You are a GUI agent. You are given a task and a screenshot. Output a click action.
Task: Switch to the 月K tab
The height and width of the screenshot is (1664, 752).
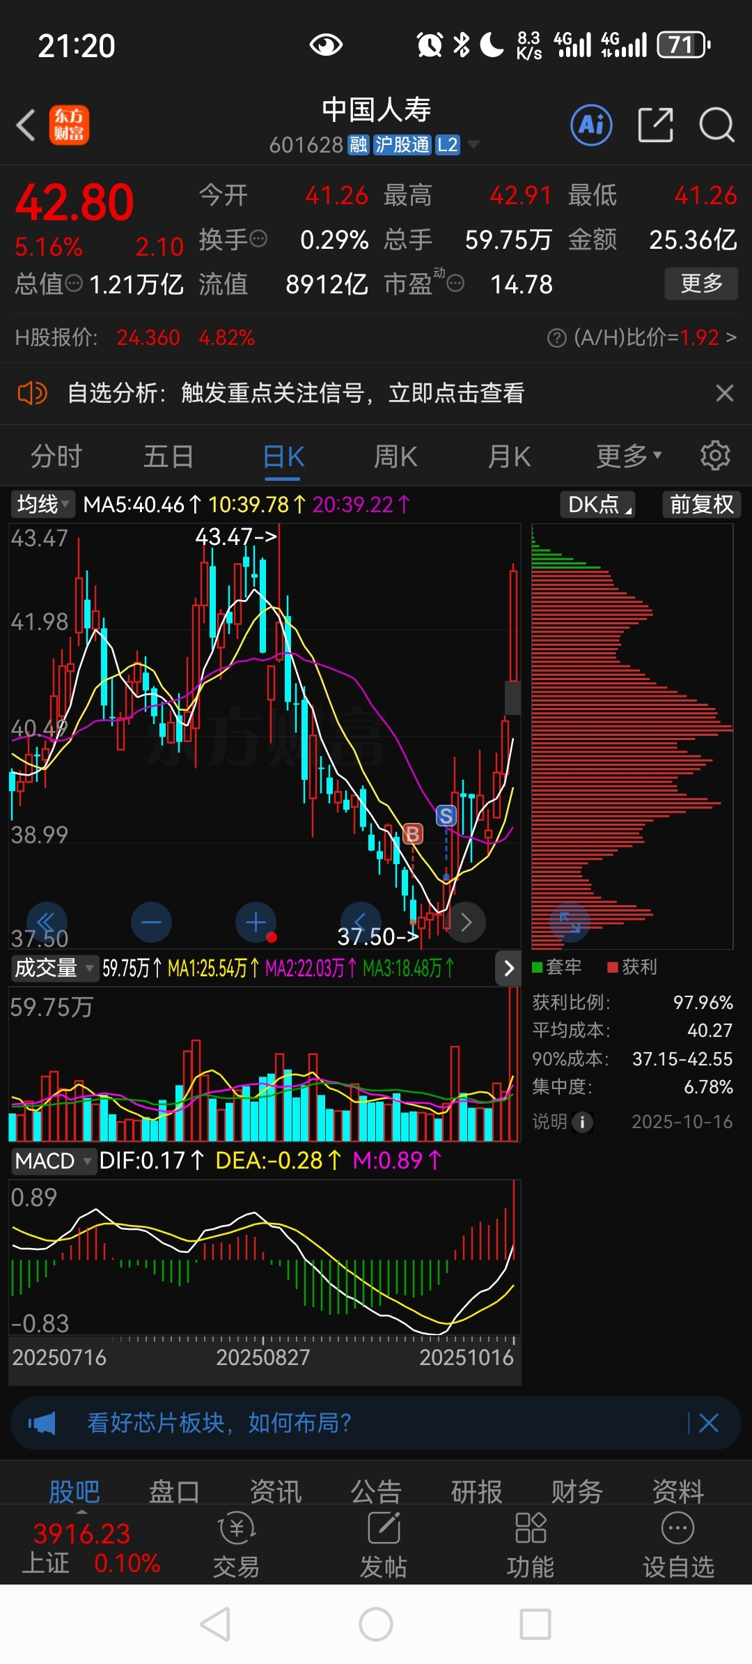509,456
